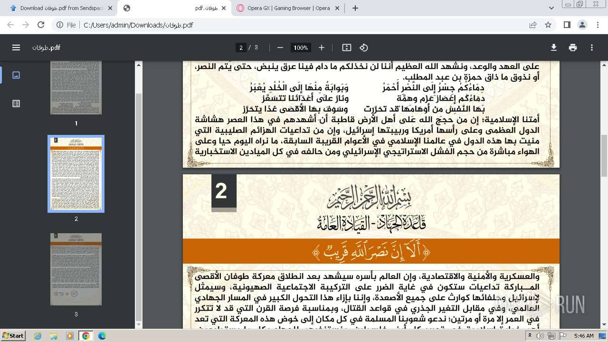
Task: Open Chrome from the taskbar
Action: pos(85,335)
